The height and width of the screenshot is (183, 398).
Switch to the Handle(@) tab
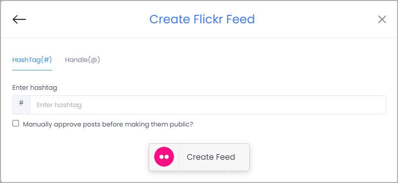point(82,60)
